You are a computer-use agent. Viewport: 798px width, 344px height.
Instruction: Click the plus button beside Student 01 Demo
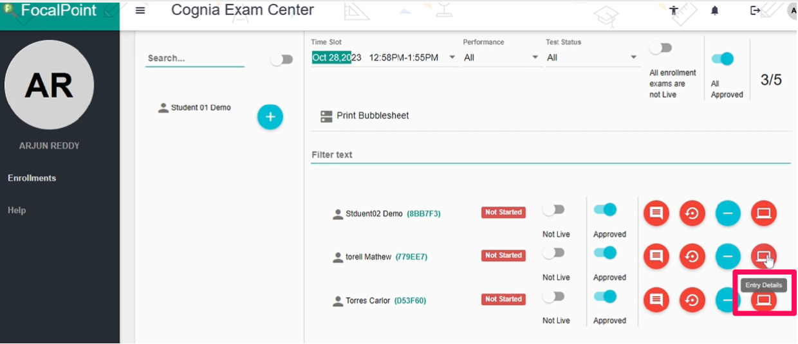pyautogui.click(x=270, y=117)
